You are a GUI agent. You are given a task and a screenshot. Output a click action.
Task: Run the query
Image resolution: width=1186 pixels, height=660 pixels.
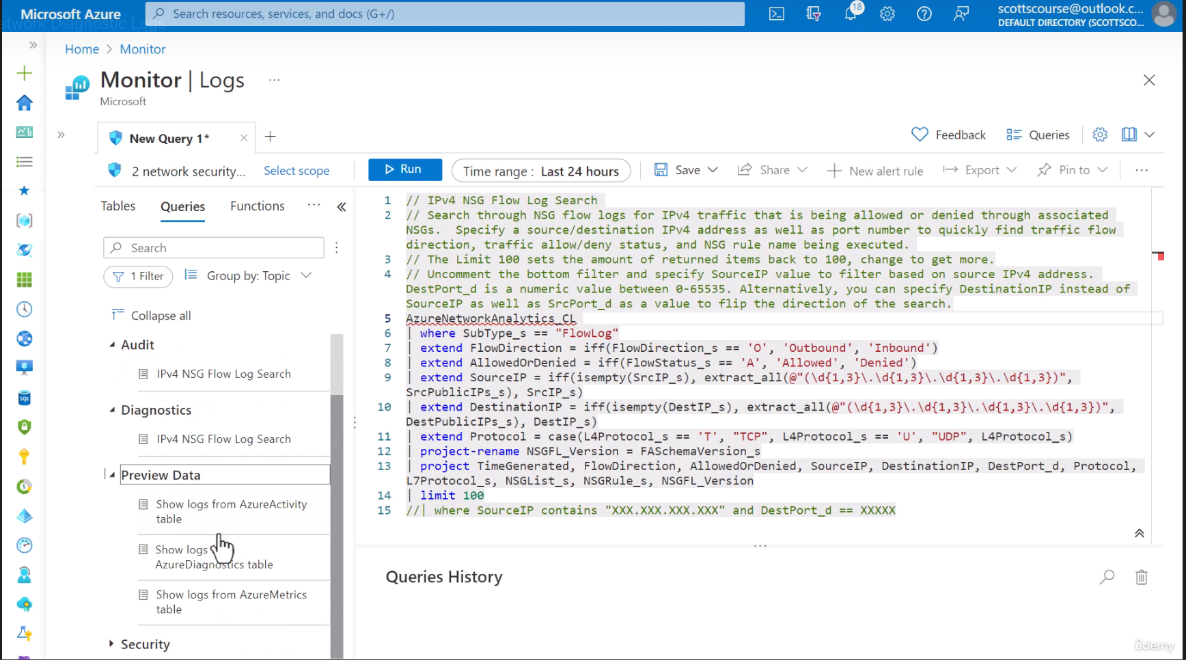click(405, 169)
